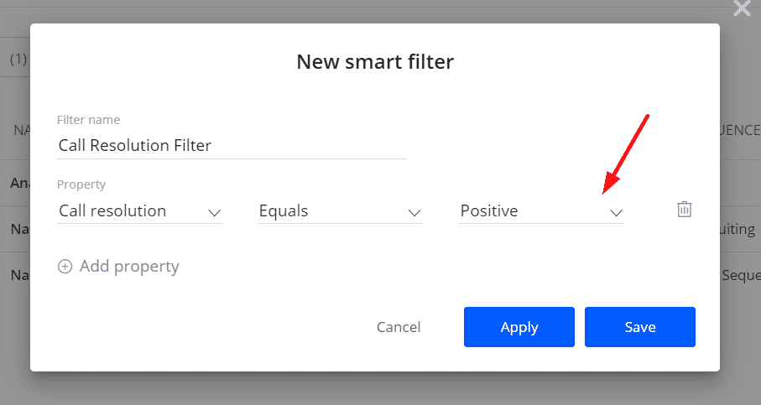The height and width of the screenshot is (405, 761).
Task: Save the smart filter
Action: [639, 327]
